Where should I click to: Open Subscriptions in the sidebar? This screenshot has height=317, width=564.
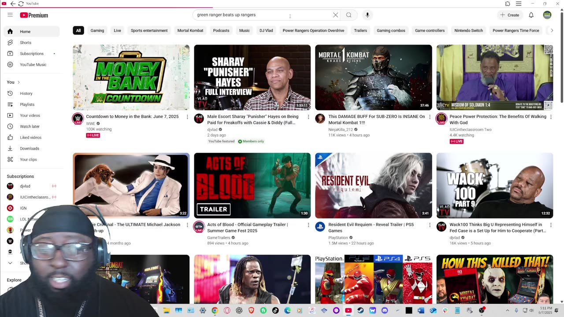point(31,54)
